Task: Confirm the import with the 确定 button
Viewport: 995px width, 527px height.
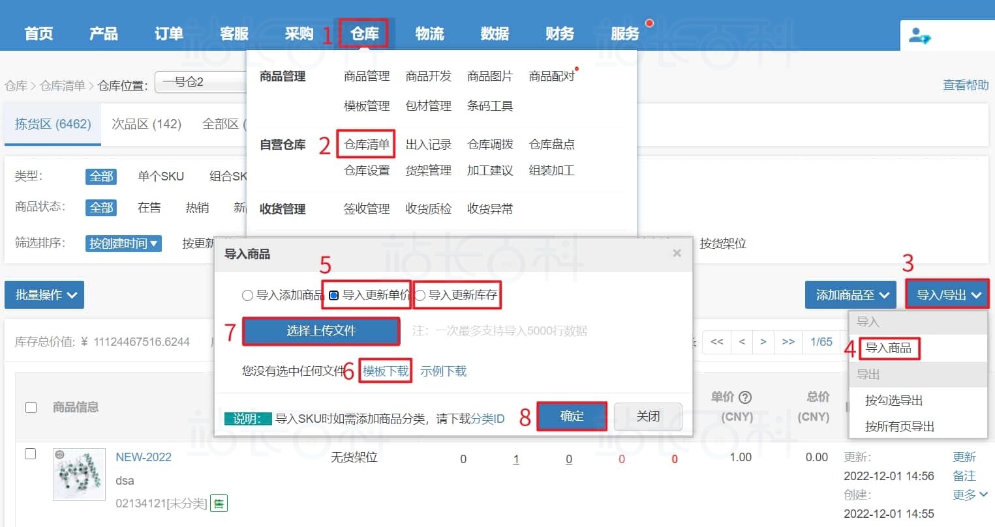Action: pos(571,416)
